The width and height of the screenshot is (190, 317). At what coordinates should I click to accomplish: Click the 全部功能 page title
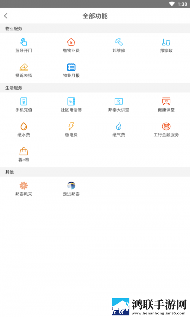[x=95, y=16]
